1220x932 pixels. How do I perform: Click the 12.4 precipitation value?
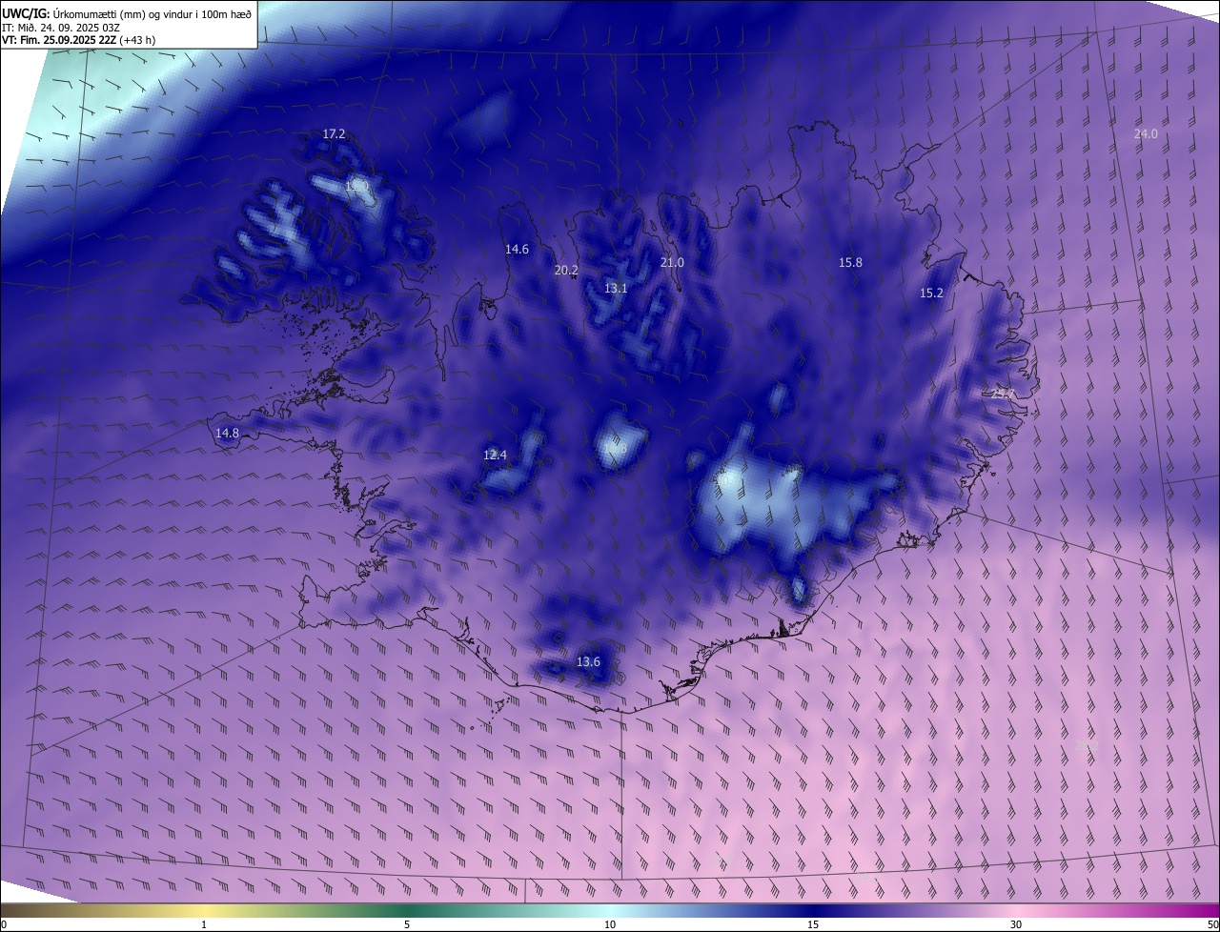tap(495, 455)
